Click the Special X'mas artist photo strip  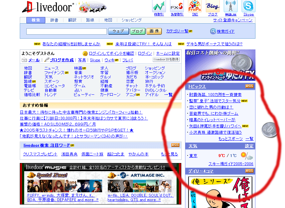(x=65, y=186)
